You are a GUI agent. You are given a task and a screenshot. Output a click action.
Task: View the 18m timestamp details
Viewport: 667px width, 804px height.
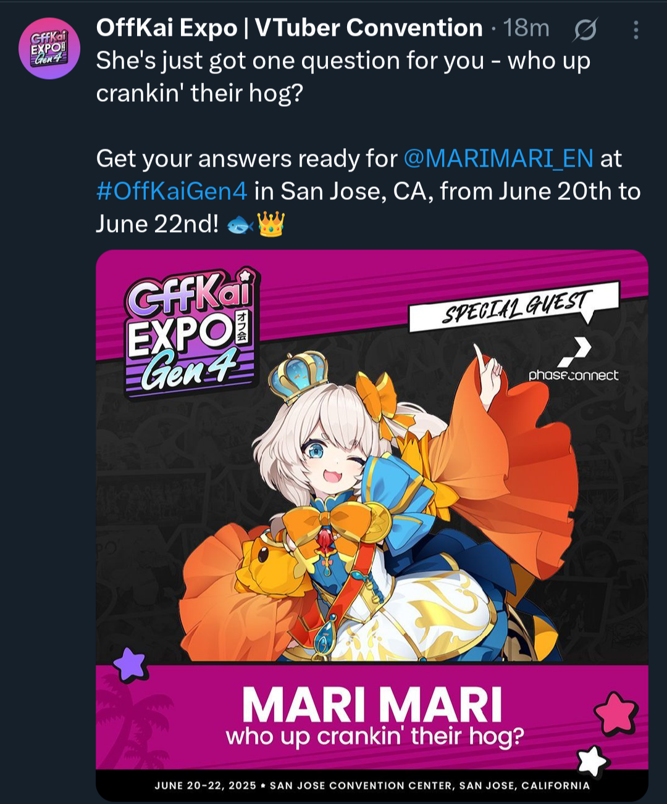click(526, 28)
